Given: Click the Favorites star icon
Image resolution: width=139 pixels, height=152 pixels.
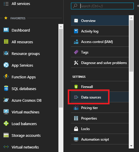Looking at the screenshot, I should click(6, 18).
